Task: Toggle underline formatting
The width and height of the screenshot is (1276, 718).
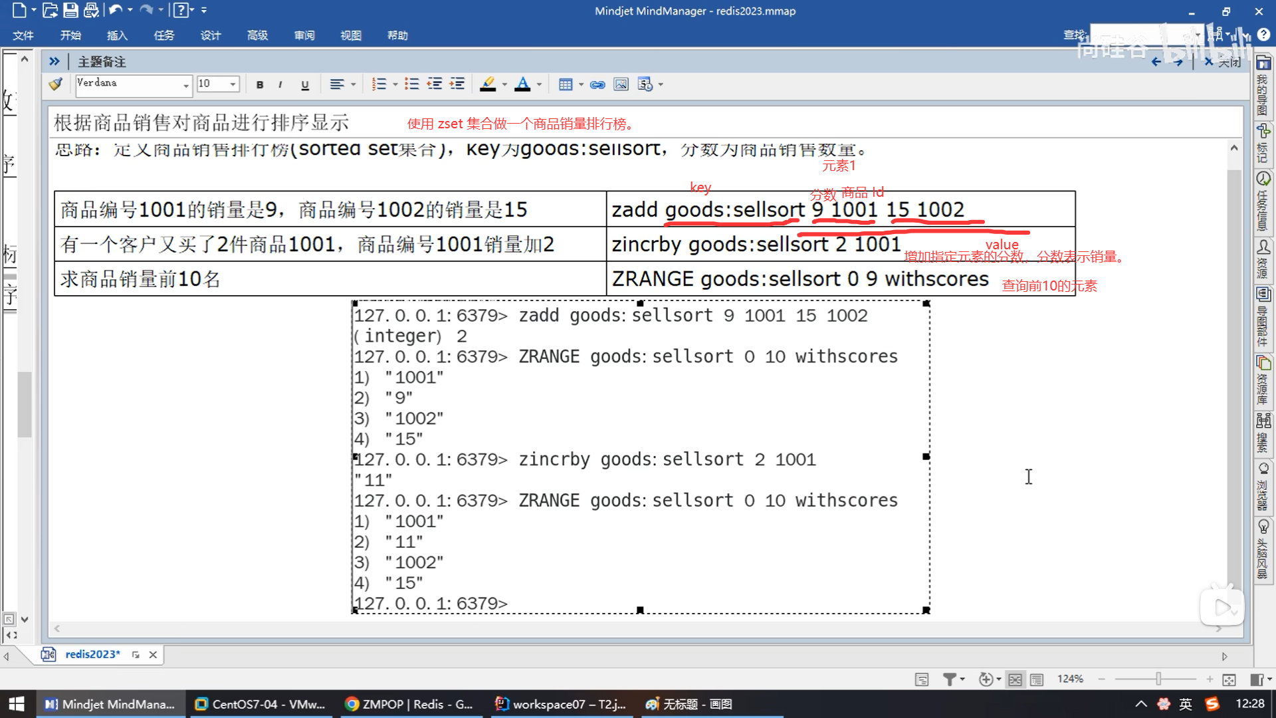Action: (x=305, y=84)
